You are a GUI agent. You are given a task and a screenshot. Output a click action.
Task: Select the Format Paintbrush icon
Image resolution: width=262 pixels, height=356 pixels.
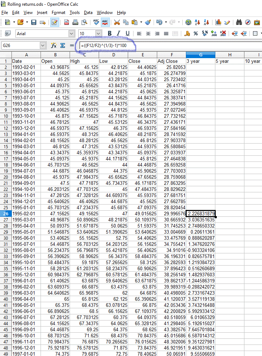click(x=148, y=22)
